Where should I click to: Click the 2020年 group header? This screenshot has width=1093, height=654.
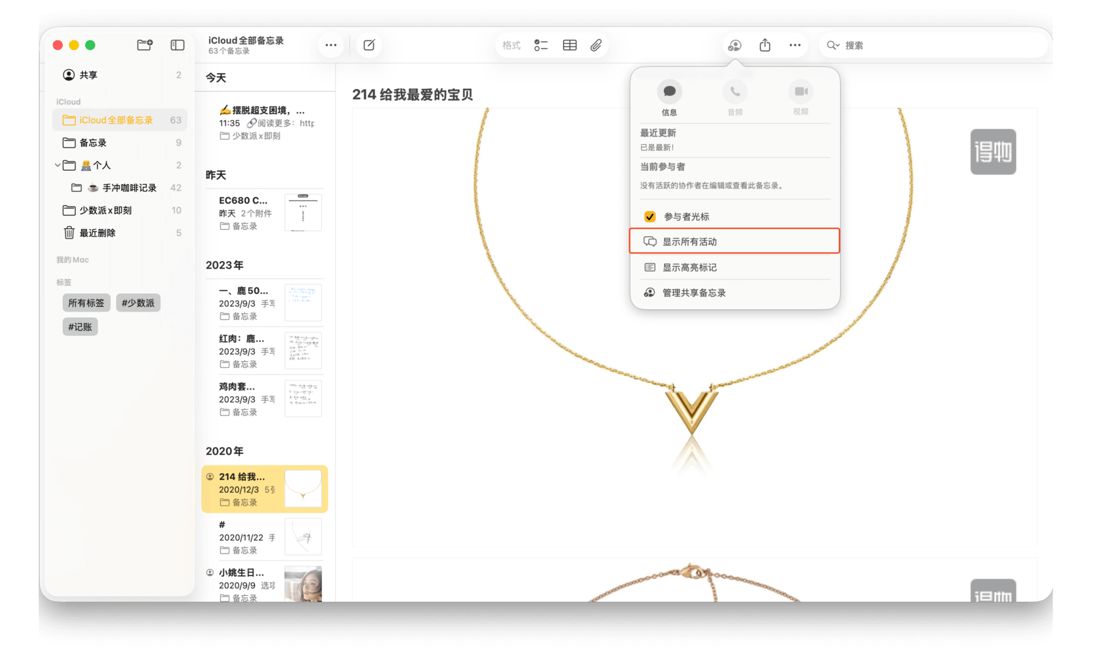click(x=225, y=451)
